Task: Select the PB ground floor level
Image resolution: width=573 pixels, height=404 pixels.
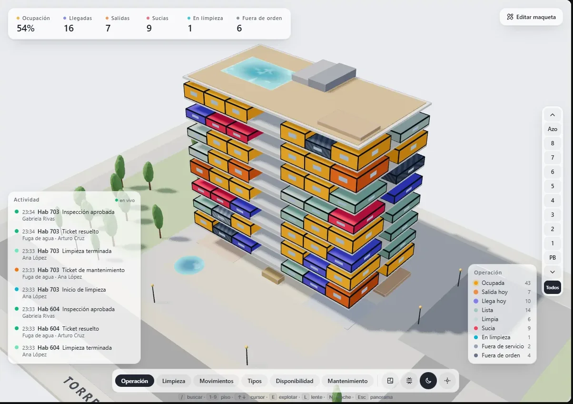Action: (553, 258)
